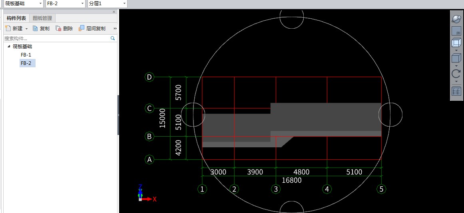Image resolution: width=464 pixels, height=213 pixels.
Task: Open dropdown arrow below rotate icon
Action: click(456, 81)
